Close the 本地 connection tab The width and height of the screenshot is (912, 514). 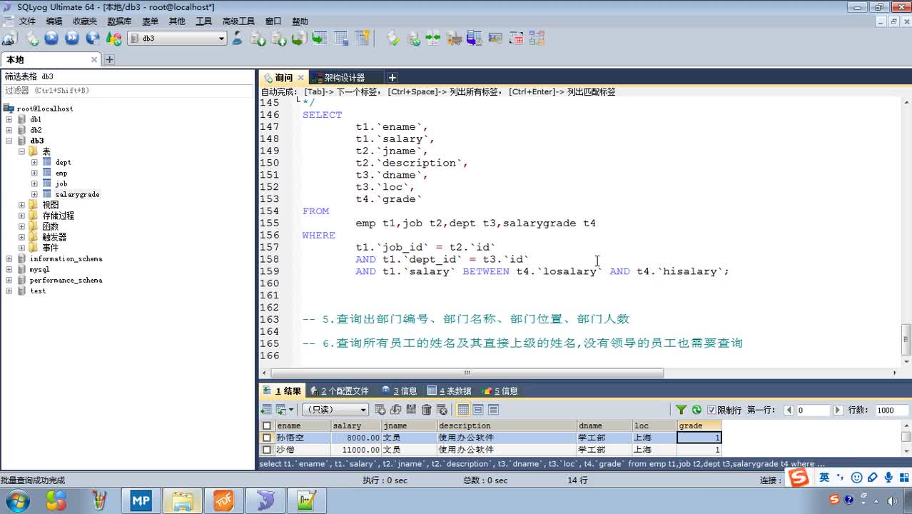point(94,60)
